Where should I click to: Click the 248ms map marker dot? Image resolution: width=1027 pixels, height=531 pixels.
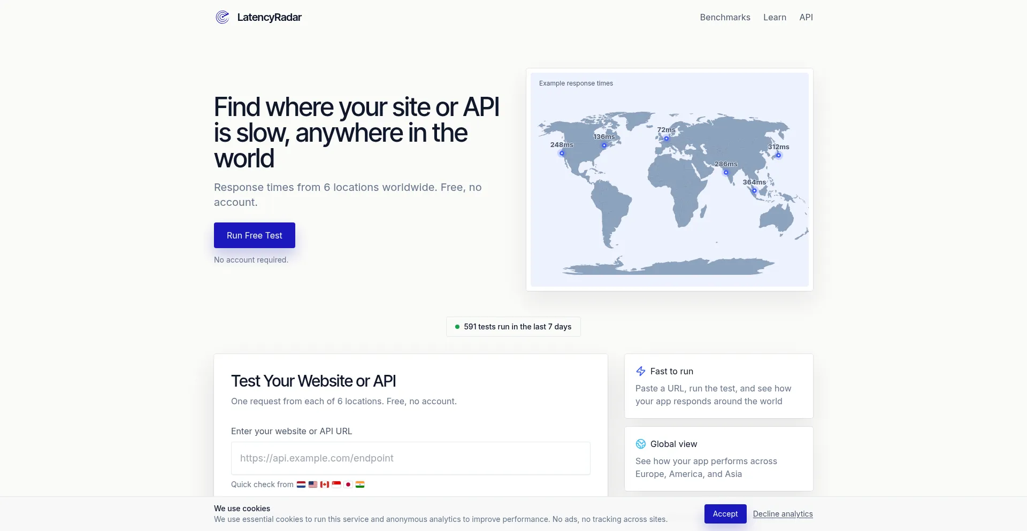pyautogui.click(x=562, y=153)
